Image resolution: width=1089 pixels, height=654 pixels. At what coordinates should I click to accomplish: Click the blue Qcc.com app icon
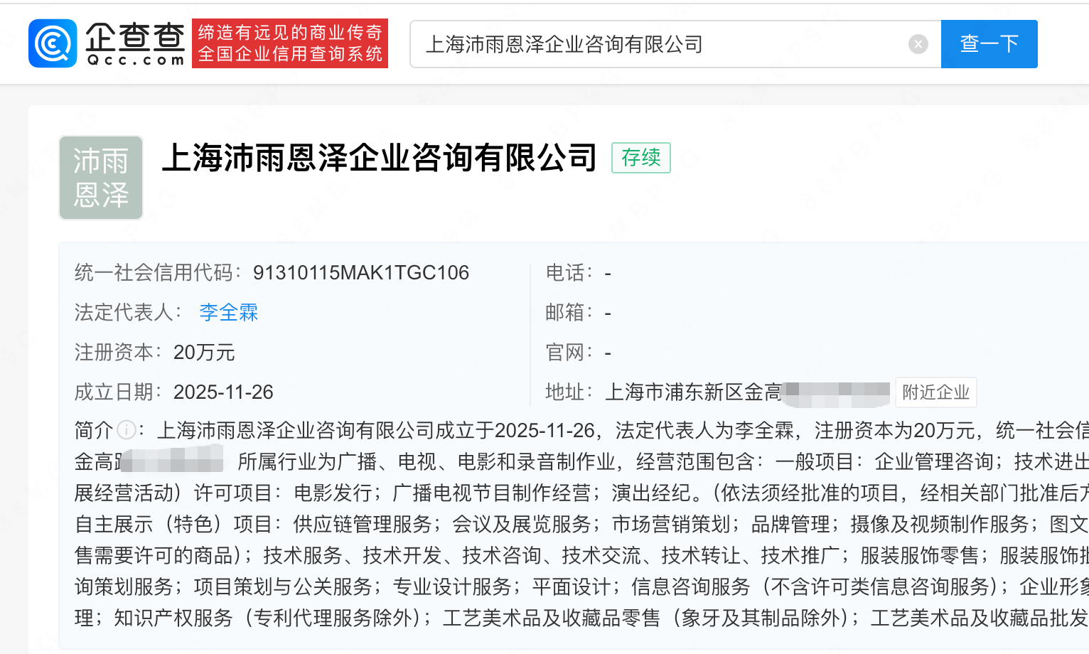(53, 43)
